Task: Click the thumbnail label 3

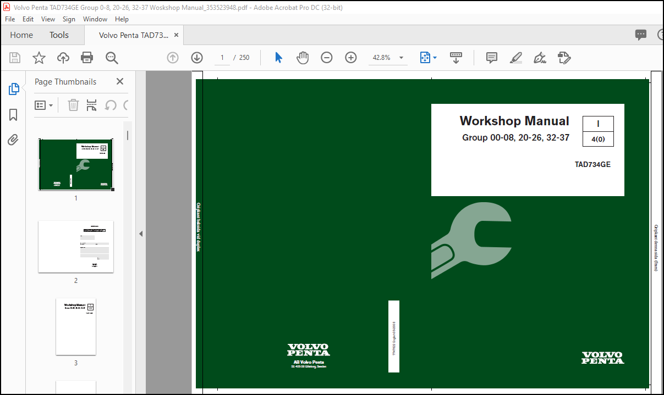Action: [x=76, y=363]
